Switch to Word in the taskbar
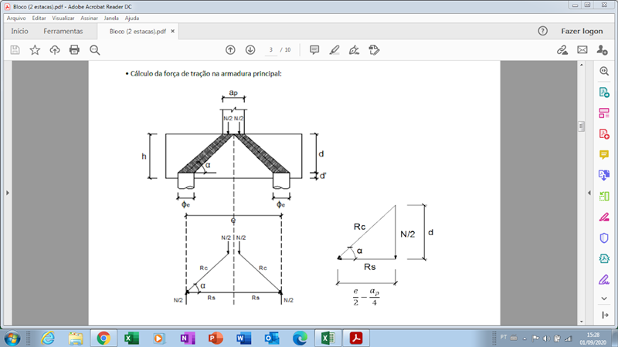 pos(243,339)
